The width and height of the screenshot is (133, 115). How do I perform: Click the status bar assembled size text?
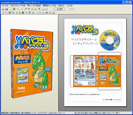(97, 113)
